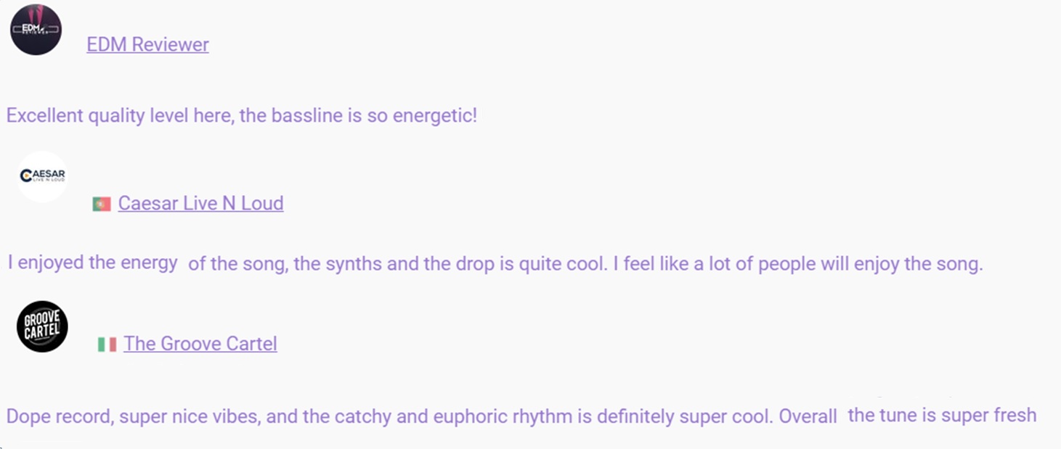The image size is (1061, 449).
Task: Click the EDM Reviewer round avatar logo
Action: (36, 30)
